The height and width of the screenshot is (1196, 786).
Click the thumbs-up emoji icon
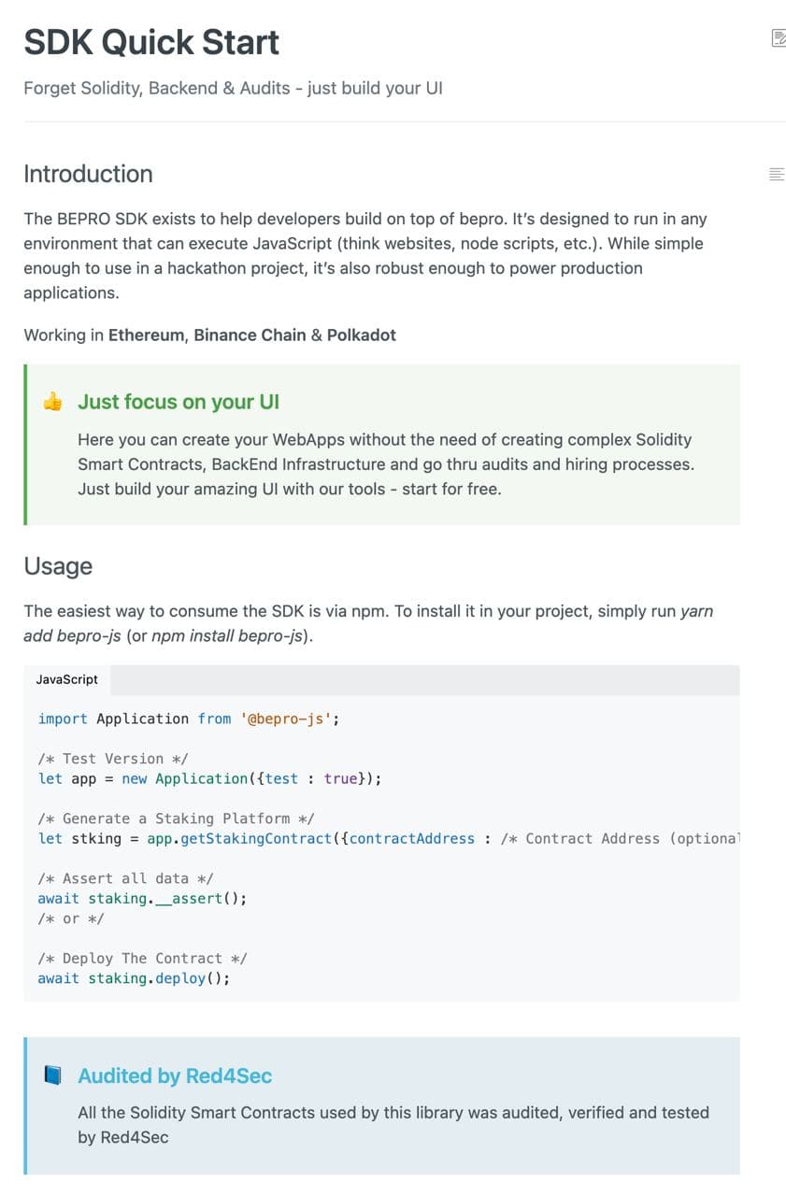(53, 402)
